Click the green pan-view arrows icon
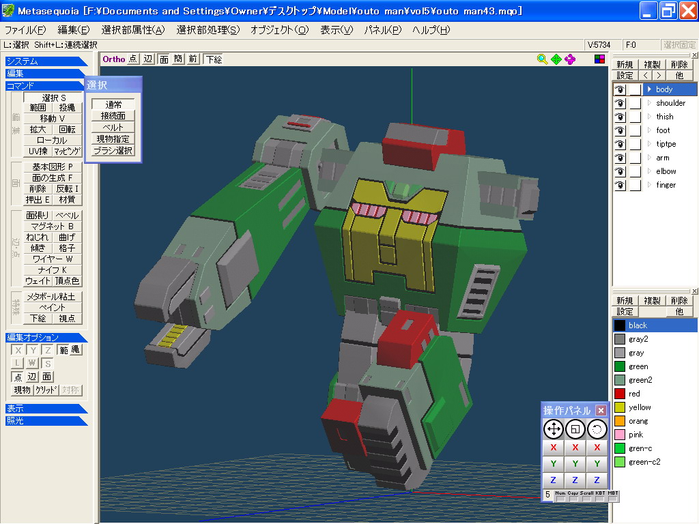699x524 pixels. coord(556,59)
